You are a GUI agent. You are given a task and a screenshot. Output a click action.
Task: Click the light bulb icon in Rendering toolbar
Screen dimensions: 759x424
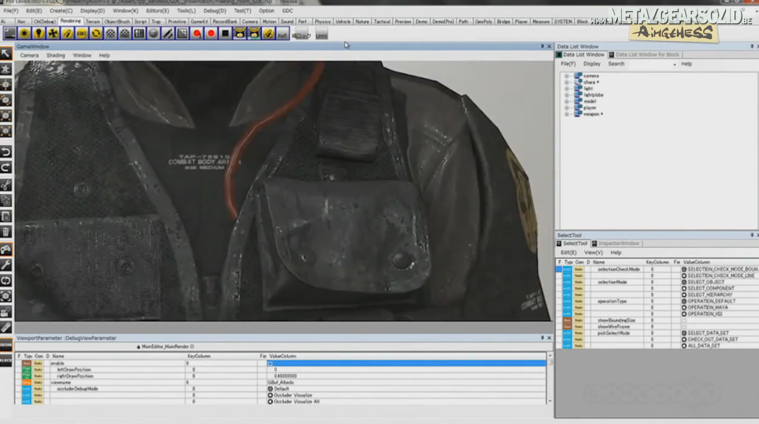point(39,33)
